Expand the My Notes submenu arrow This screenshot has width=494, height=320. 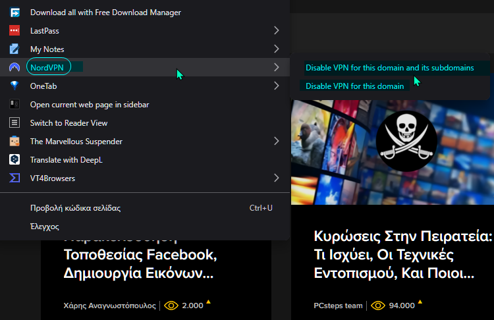click(x=276, y=49)
